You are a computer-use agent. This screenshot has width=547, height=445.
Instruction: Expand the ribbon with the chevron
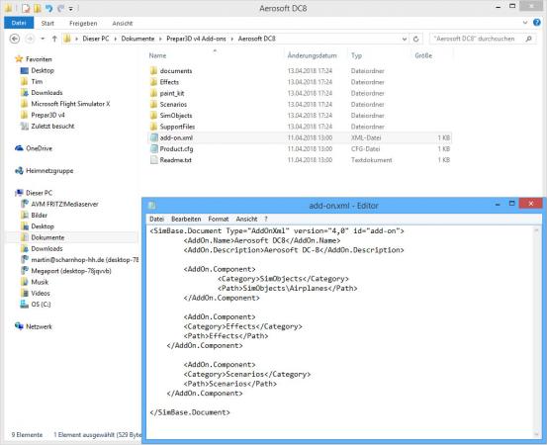[x=525, y=23]
